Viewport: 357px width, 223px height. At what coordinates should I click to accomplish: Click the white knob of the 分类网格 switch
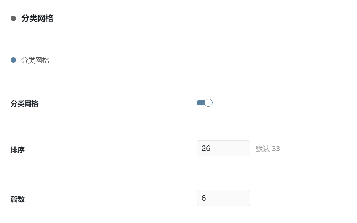point(208,103)
